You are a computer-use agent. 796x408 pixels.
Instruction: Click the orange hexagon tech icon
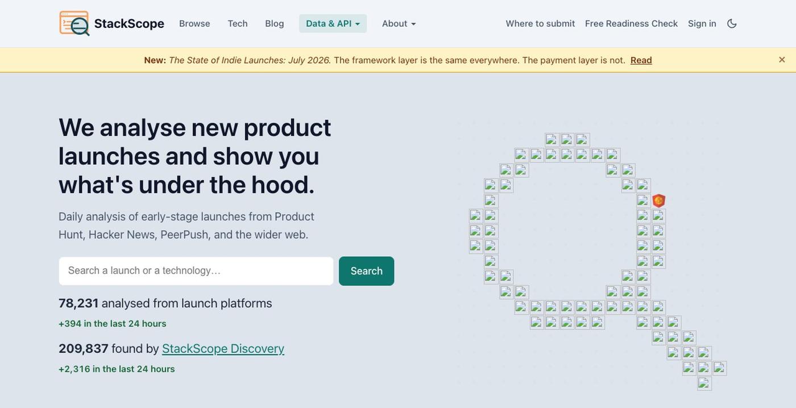coord(658,201)
